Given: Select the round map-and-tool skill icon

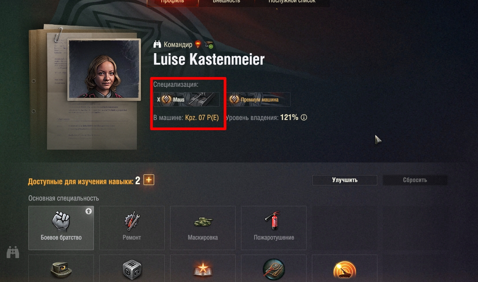Looking at the screenshot, I should coord(273,269).
